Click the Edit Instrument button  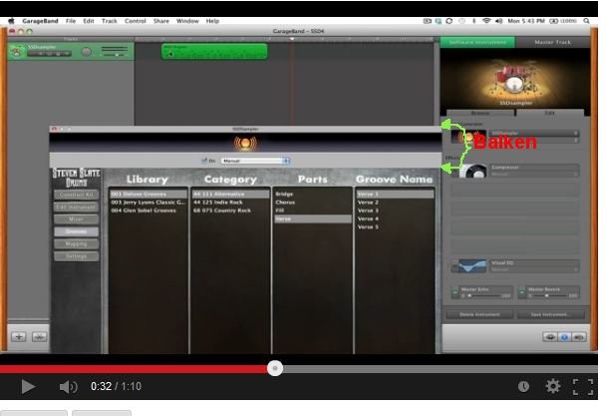click(x=76, y=208)
